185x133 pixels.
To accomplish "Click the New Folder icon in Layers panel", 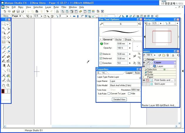I will (164, 55).
